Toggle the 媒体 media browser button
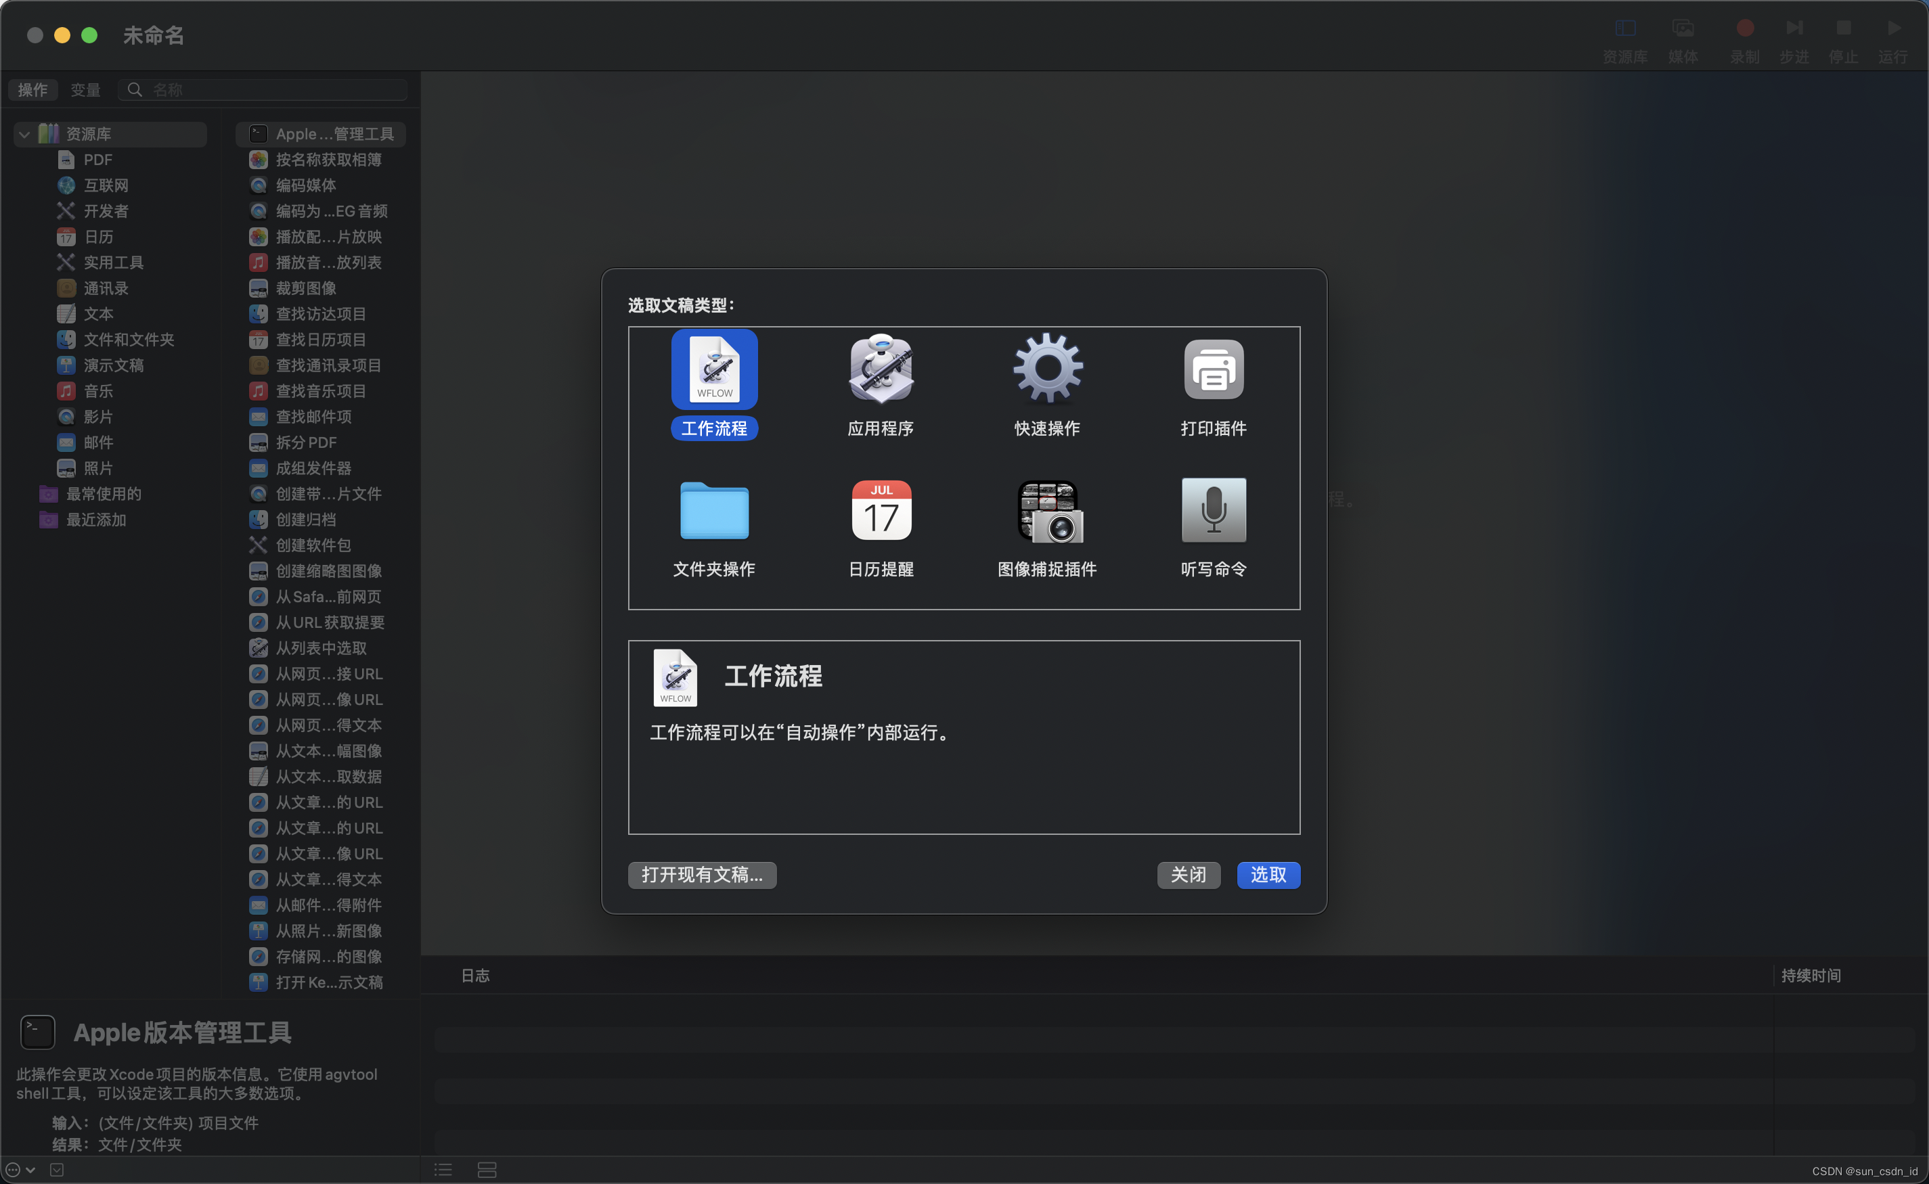 click(x=1683, y=28)
